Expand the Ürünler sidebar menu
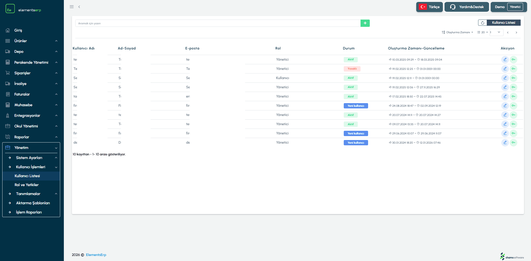The image size is (531, 261). (32, 41)
